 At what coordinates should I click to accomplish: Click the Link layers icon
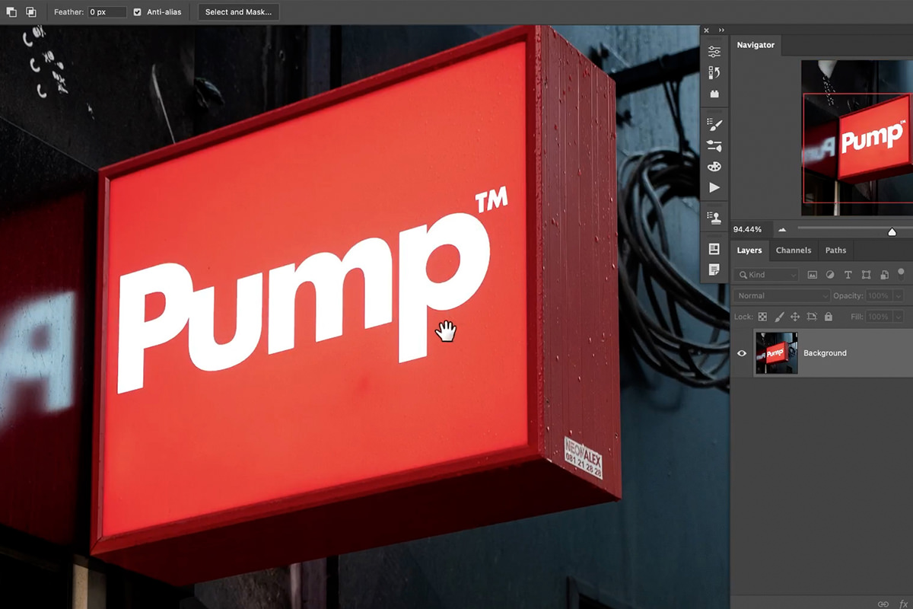tap(883, 604)
